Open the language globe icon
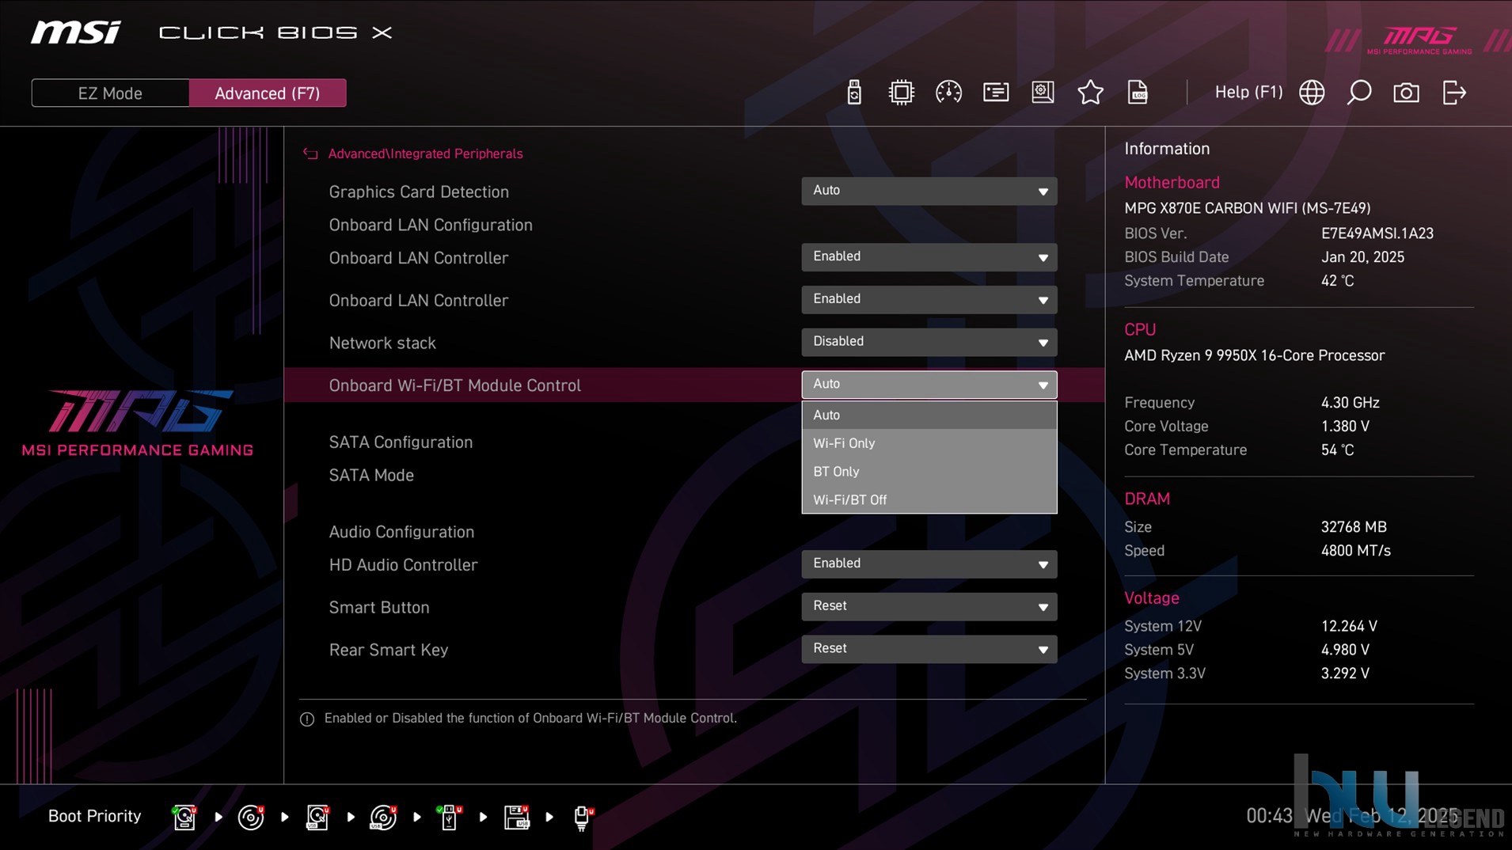This screenshot has width=1512, height=850. [x=1312, y=93]
